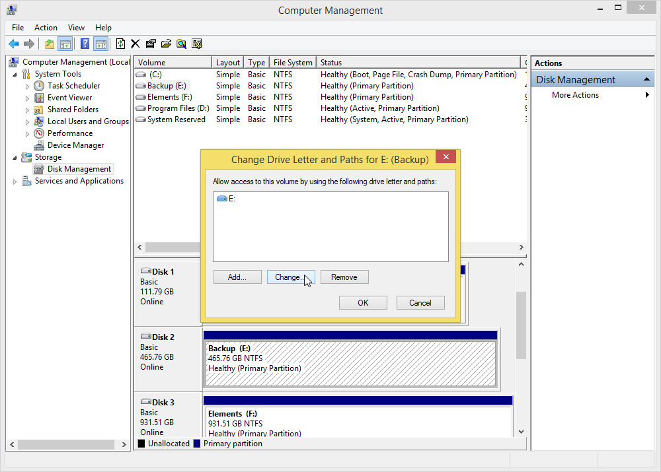Select the Elements (F:) volume row
The width and height of the screenshot is (661, 472).
pyautogui.click(x=330, y=97)
